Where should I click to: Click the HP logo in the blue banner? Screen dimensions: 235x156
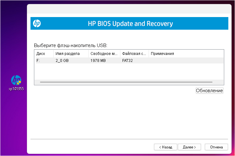coord(37,23)
